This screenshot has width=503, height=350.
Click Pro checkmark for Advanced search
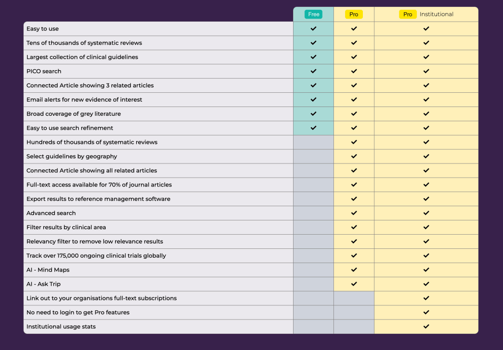coord(354,213)
